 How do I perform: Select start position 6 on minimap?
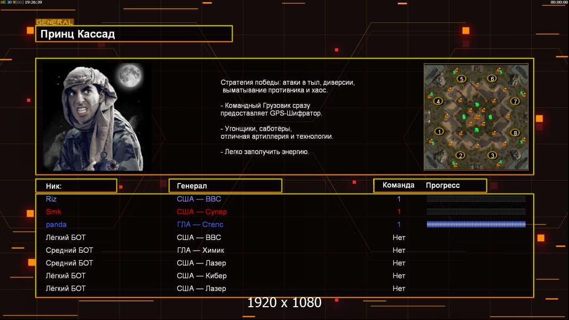[x=492, y=78]
